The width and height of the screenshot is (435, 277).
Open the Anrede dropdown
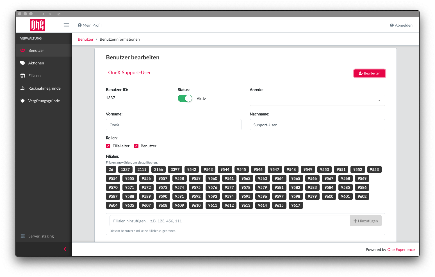317,100
